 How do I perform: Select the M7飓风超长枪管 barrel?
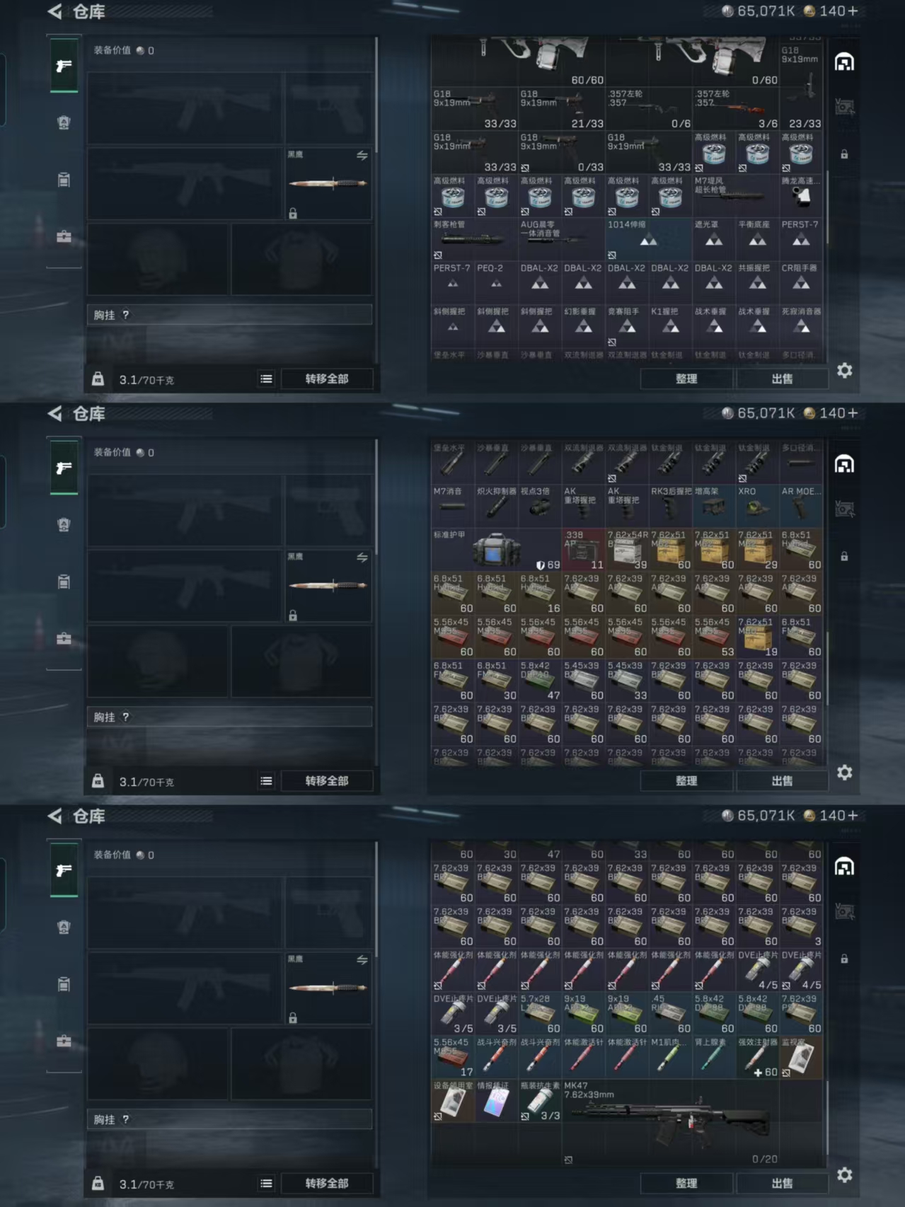735,195
